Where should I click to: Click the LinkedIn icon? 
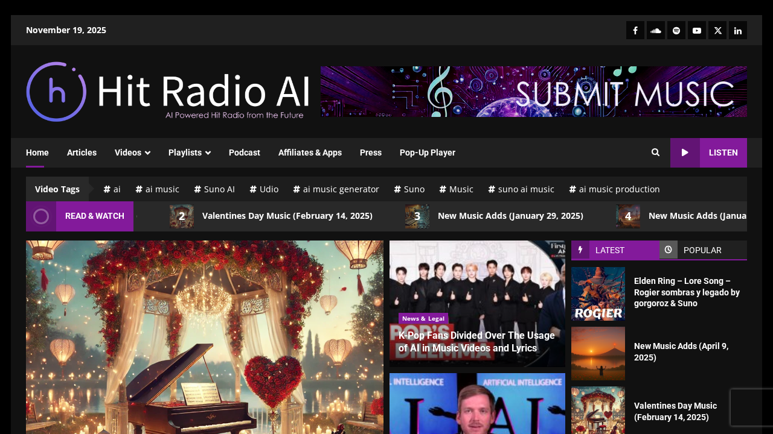(737, 29)
